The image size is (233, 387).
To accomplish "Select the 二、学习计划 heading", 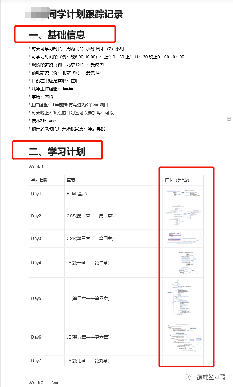I will [x=57, y=151].
